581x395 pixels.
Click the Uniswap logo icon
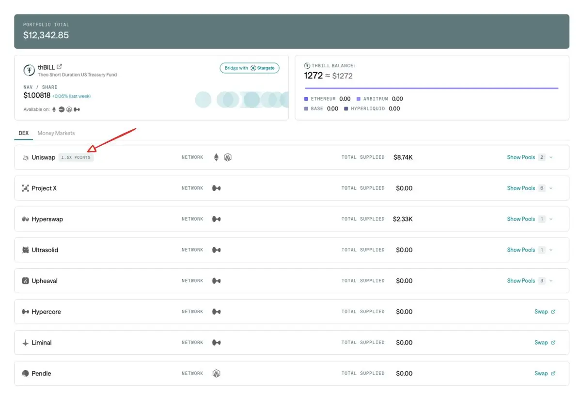point(25,158)
